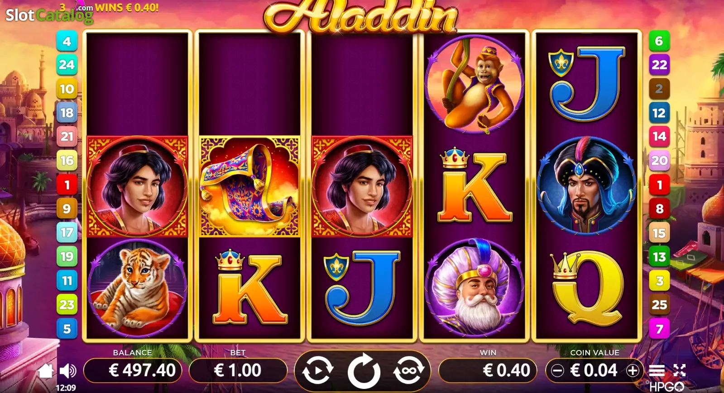Go to lobby via the home icon
Screen dimensions: 724x393
click(45, 371)
